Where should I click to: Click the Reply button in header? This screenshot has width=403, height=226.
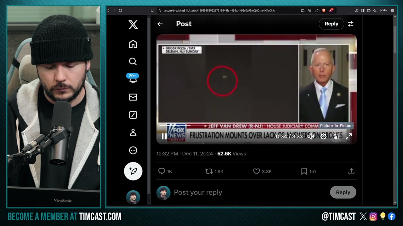pyautogui.click(x=331, y=24)
